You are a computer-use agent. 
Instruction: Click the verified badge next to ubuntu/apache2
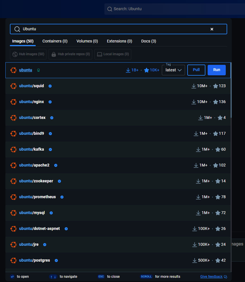click(56, 165)
